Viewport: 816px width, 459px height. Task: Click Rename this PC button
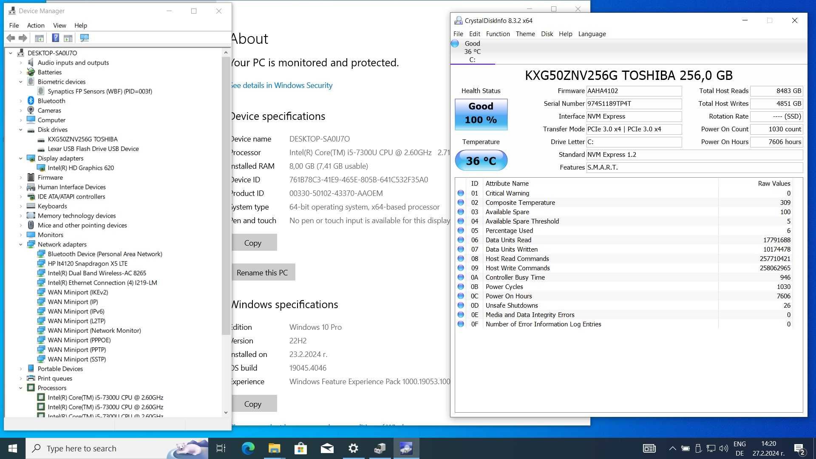[x=262, y=272]
